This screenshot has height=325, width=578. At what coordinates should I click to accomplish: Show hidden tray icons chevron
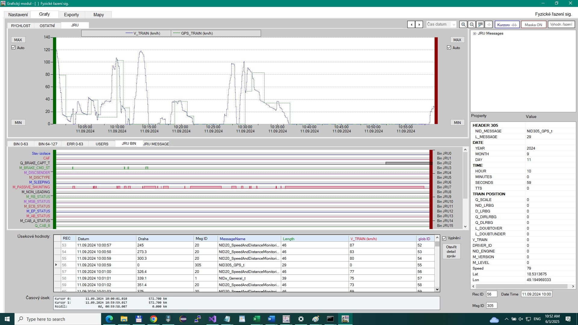(506, 319)
